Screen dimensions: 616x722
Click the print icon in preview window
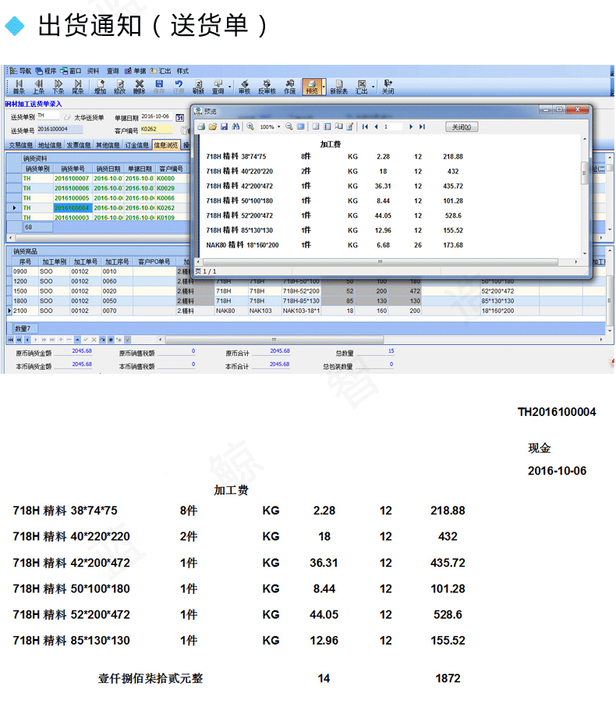point(201,126)
